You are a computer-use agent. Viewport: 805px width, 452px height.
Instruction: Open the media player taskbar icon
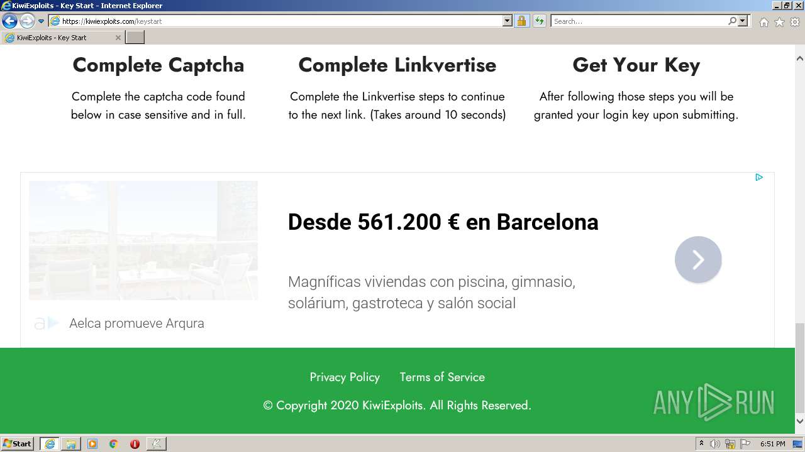click(x=92, y=444)
